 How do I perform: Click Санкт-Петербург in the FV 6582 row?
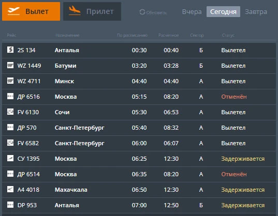coord(79,143)
